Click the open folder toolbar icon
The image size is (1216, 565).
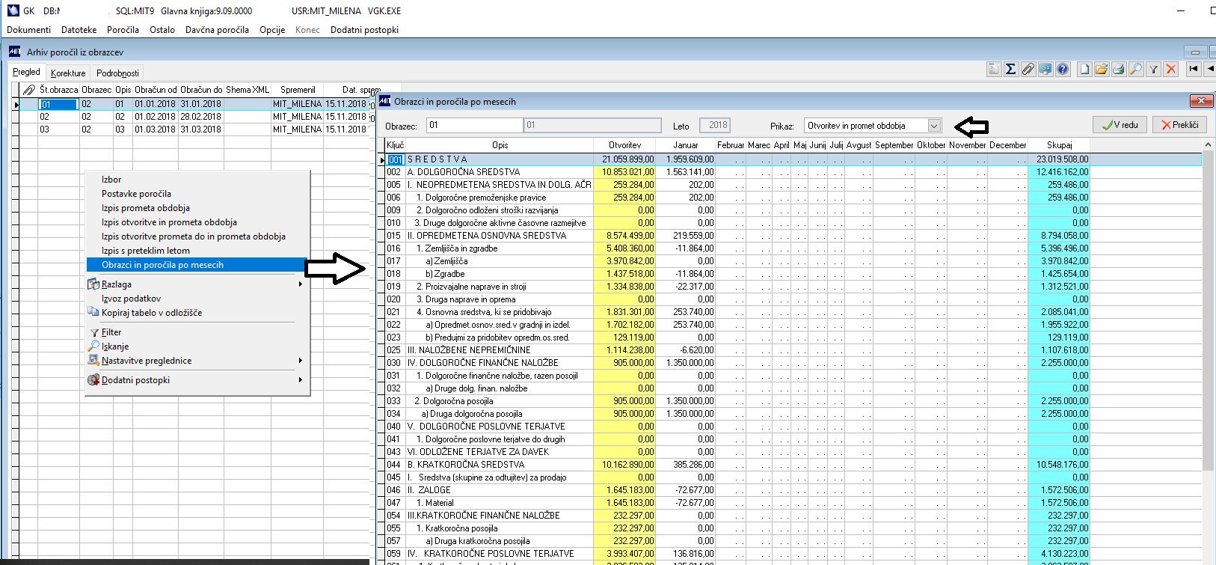tap(1102, 70)
